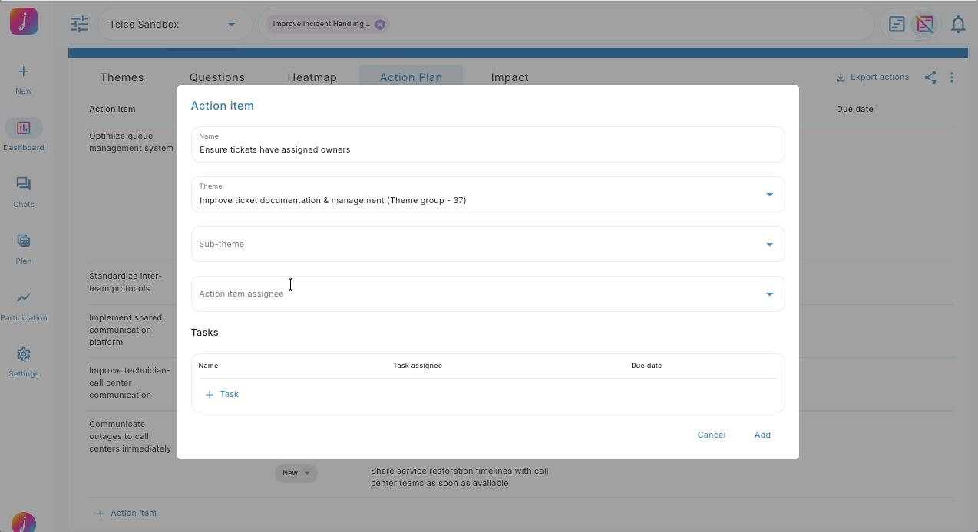Expand the Sub-theme dropdown
The width and height of the screenshot is (978, 532).
769,245
